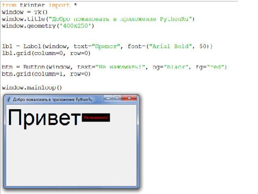This screenshot has height=194, width=258.
Task: Minimize the PythonRu application window
Action: point(108,98)
